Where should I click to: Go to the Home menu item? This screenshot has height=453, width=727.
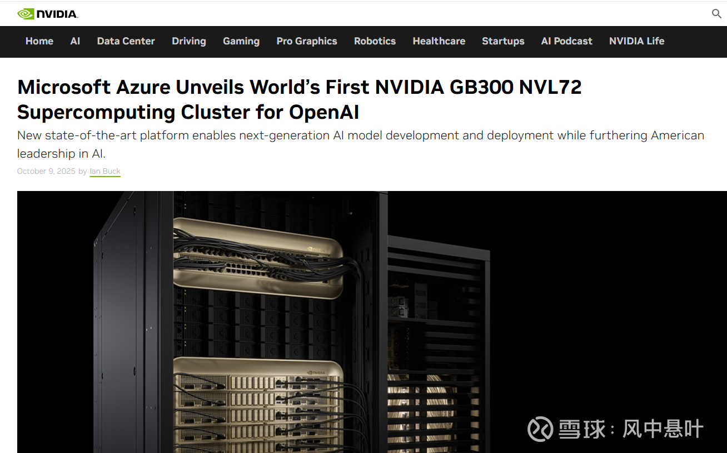(39, 41)
